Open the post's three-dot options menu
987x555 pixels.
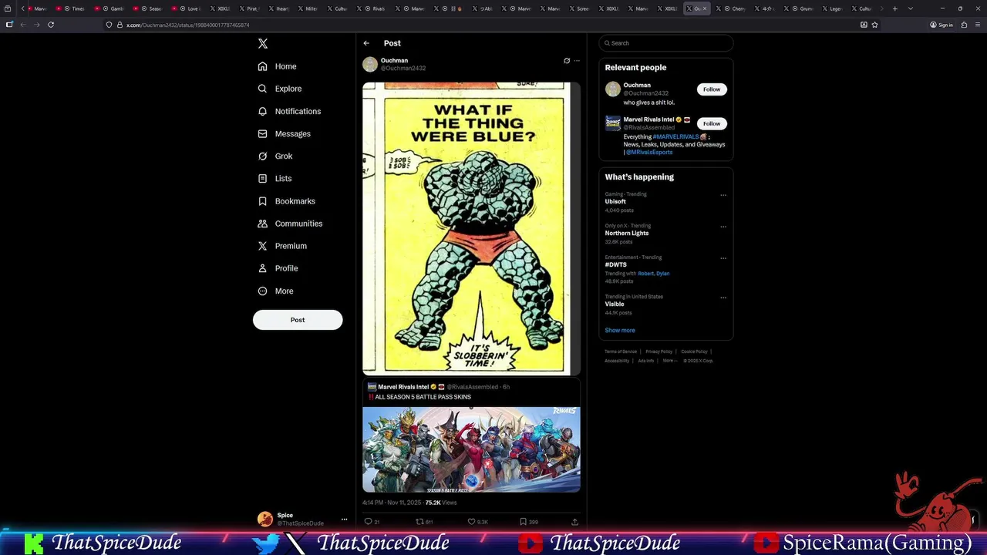pos(577,61)
